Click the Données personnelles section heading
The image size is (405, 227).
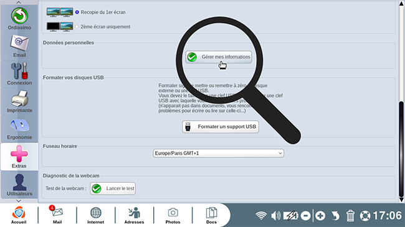[69, 43]
